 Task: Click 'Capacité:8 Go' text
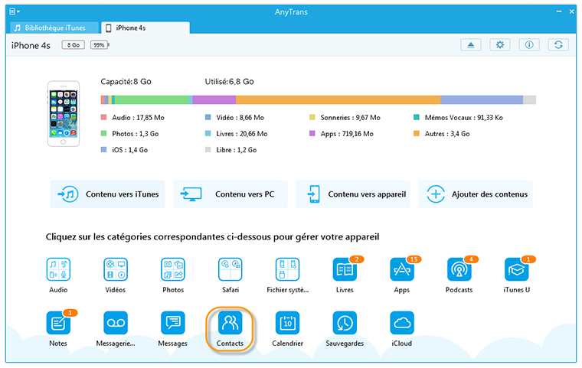126,82
